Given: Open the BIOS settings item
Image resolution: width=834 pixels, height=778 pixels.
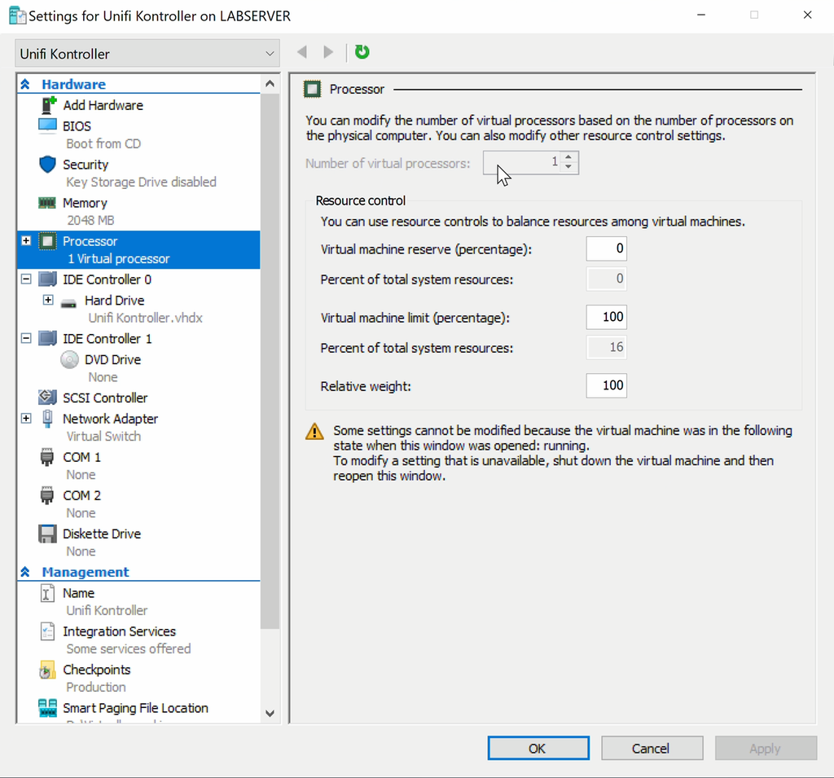Looking at the screenshot, I should click(x=77, y=126).
